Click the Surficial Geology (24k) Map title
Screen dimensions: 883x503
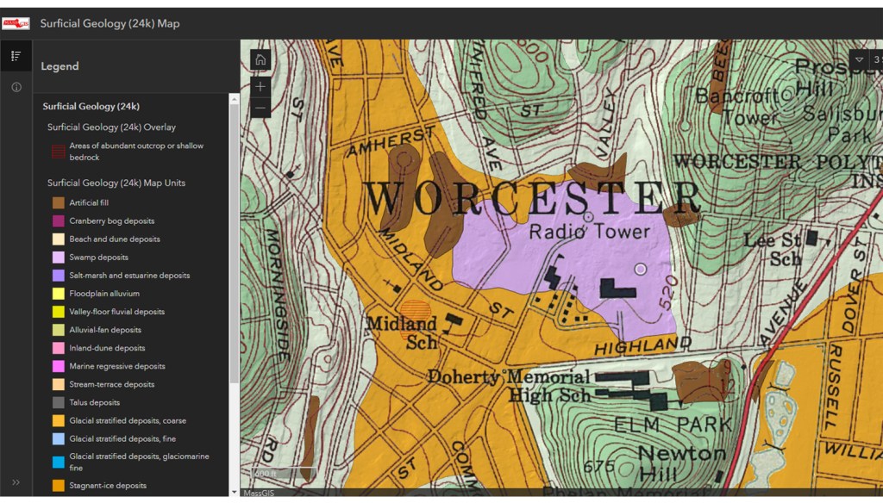pyautogui.click(x=110, y=23)
